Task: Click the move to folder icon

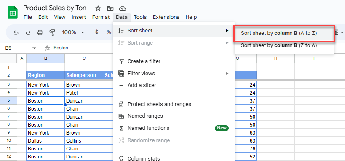Action: pyautogui.click(x=110, y=8)
